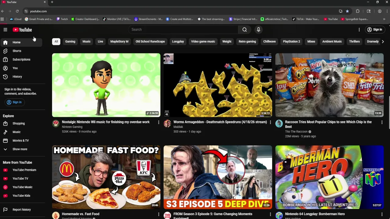The image size is (390, 219).
Task: Show more chips with right arrow
Action: 383,41
